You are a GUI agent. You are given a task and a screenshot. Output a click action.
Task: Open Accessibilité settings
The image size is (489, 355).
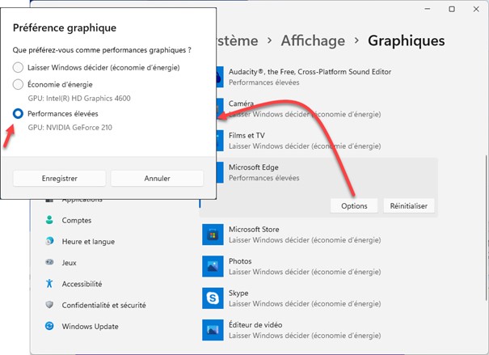pos(82,284)
